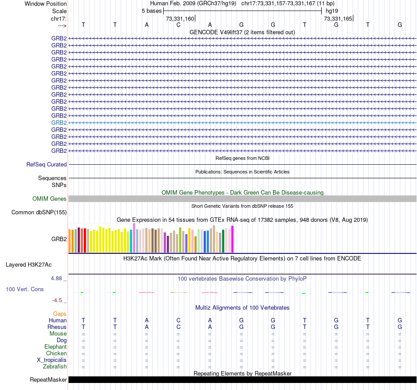Open Short Genetic Variants from dbSNP title
This screenshot has height=390, width=417.
click(x=242, y=206)
